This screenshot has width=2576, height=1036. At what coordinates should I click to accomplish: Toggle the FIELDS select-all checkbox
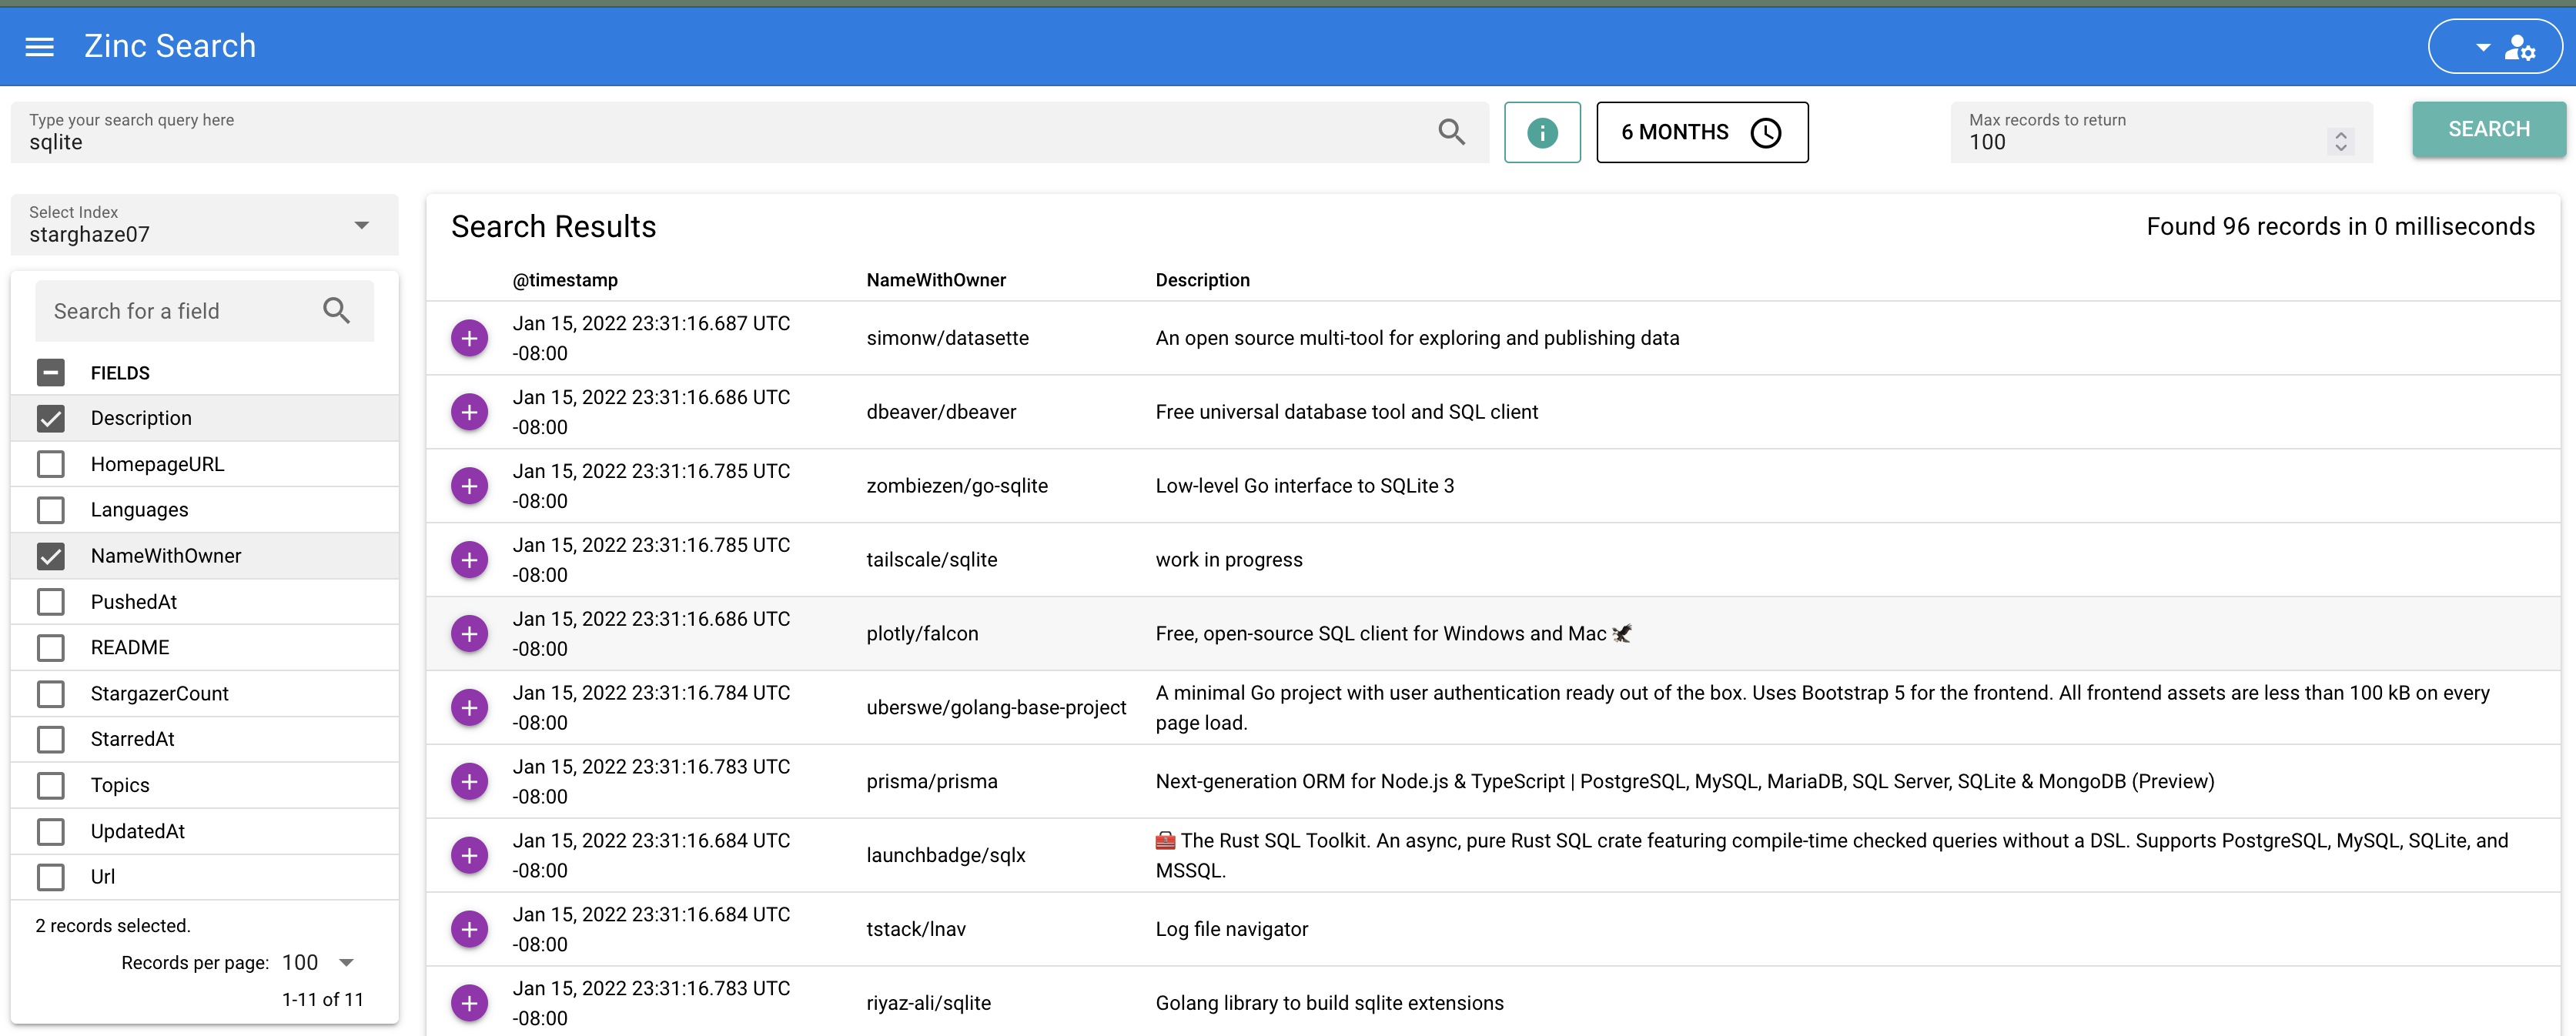(51, 373)
